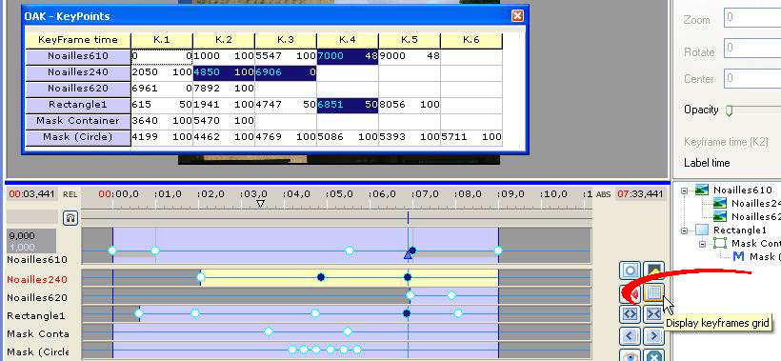Adjust the Opacity slider handle

click(x=730, y=110)
